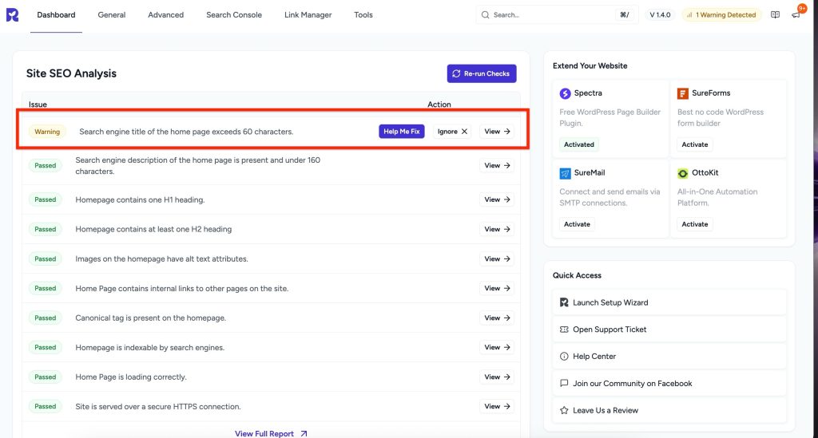The image size is (818, 438).
Task: Open Launch Setup Wizard quick link
Action: click(x=610, y=302)
